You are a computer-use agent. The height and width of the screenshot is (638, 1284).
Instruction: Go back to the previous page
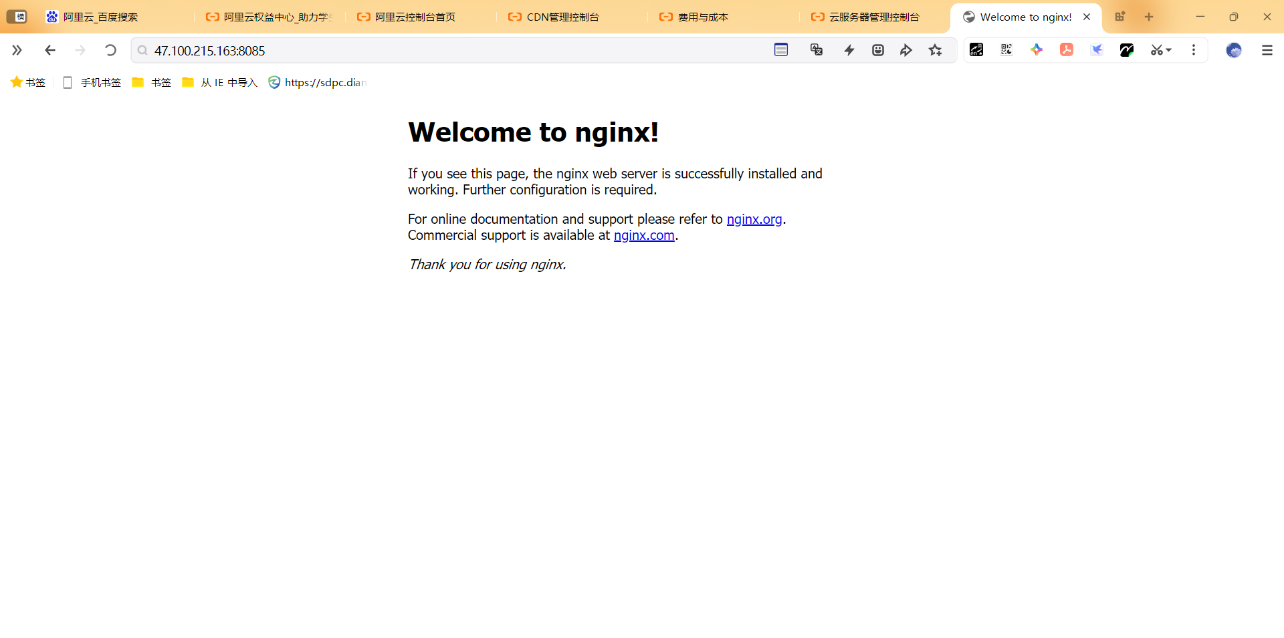[x=49, y=50]
